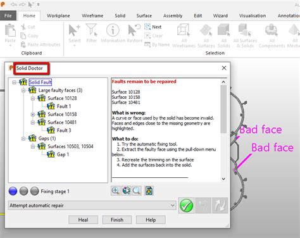Switch to the Visualisation tab

pyautogui.click(x=253, y=16)
